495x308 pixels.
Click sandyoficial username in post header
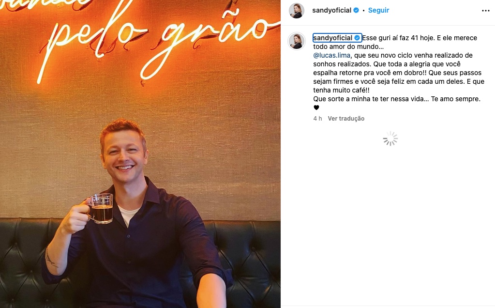[331, 11]
